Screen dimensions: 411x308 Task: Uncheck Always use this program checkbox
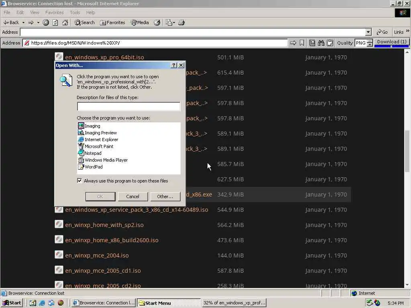(x=79, y=181)
